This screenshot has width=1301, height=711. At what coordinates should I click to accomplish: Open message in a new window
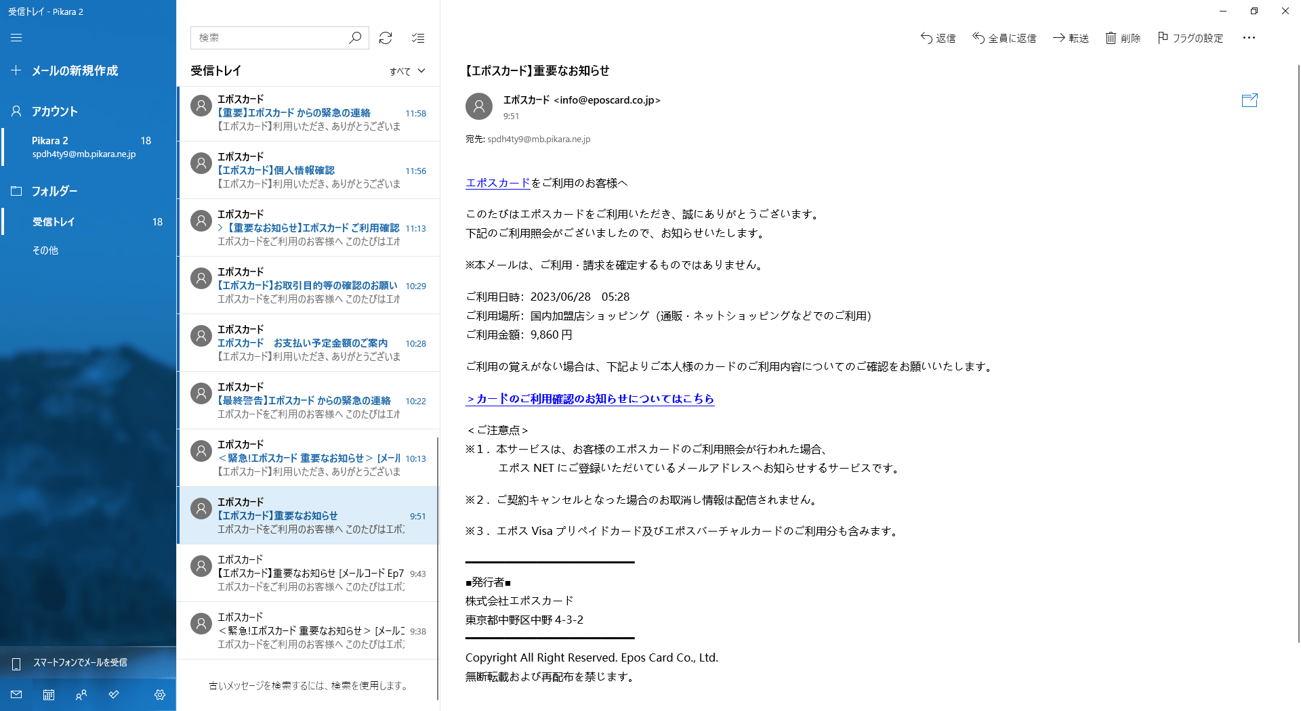point(1250,100)
